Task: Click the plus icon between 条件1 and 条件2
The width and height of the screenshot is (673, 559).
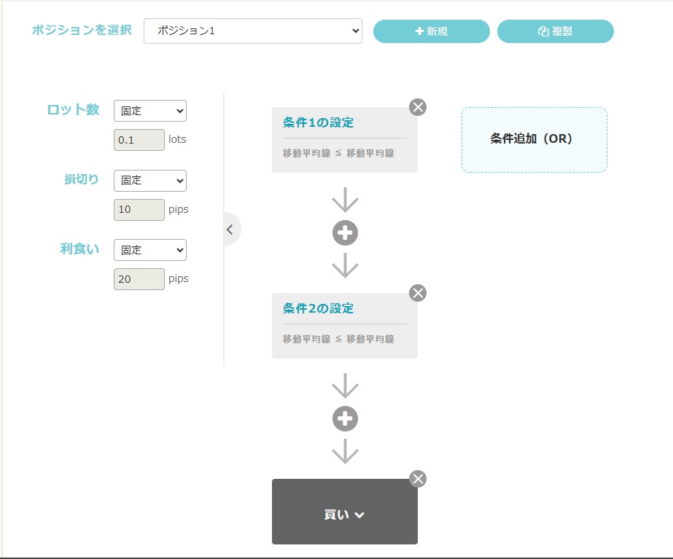Action: coord(344,232)
